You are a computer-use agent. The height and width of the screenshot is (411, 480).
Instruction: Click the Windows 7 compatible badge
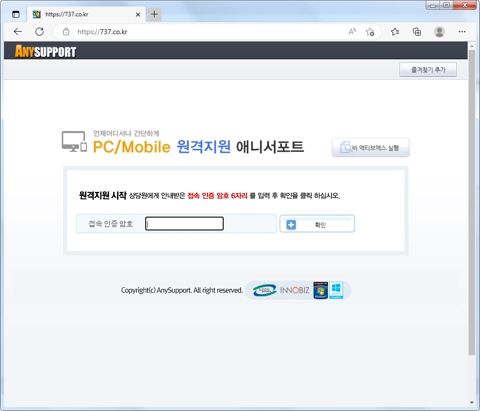320,290
